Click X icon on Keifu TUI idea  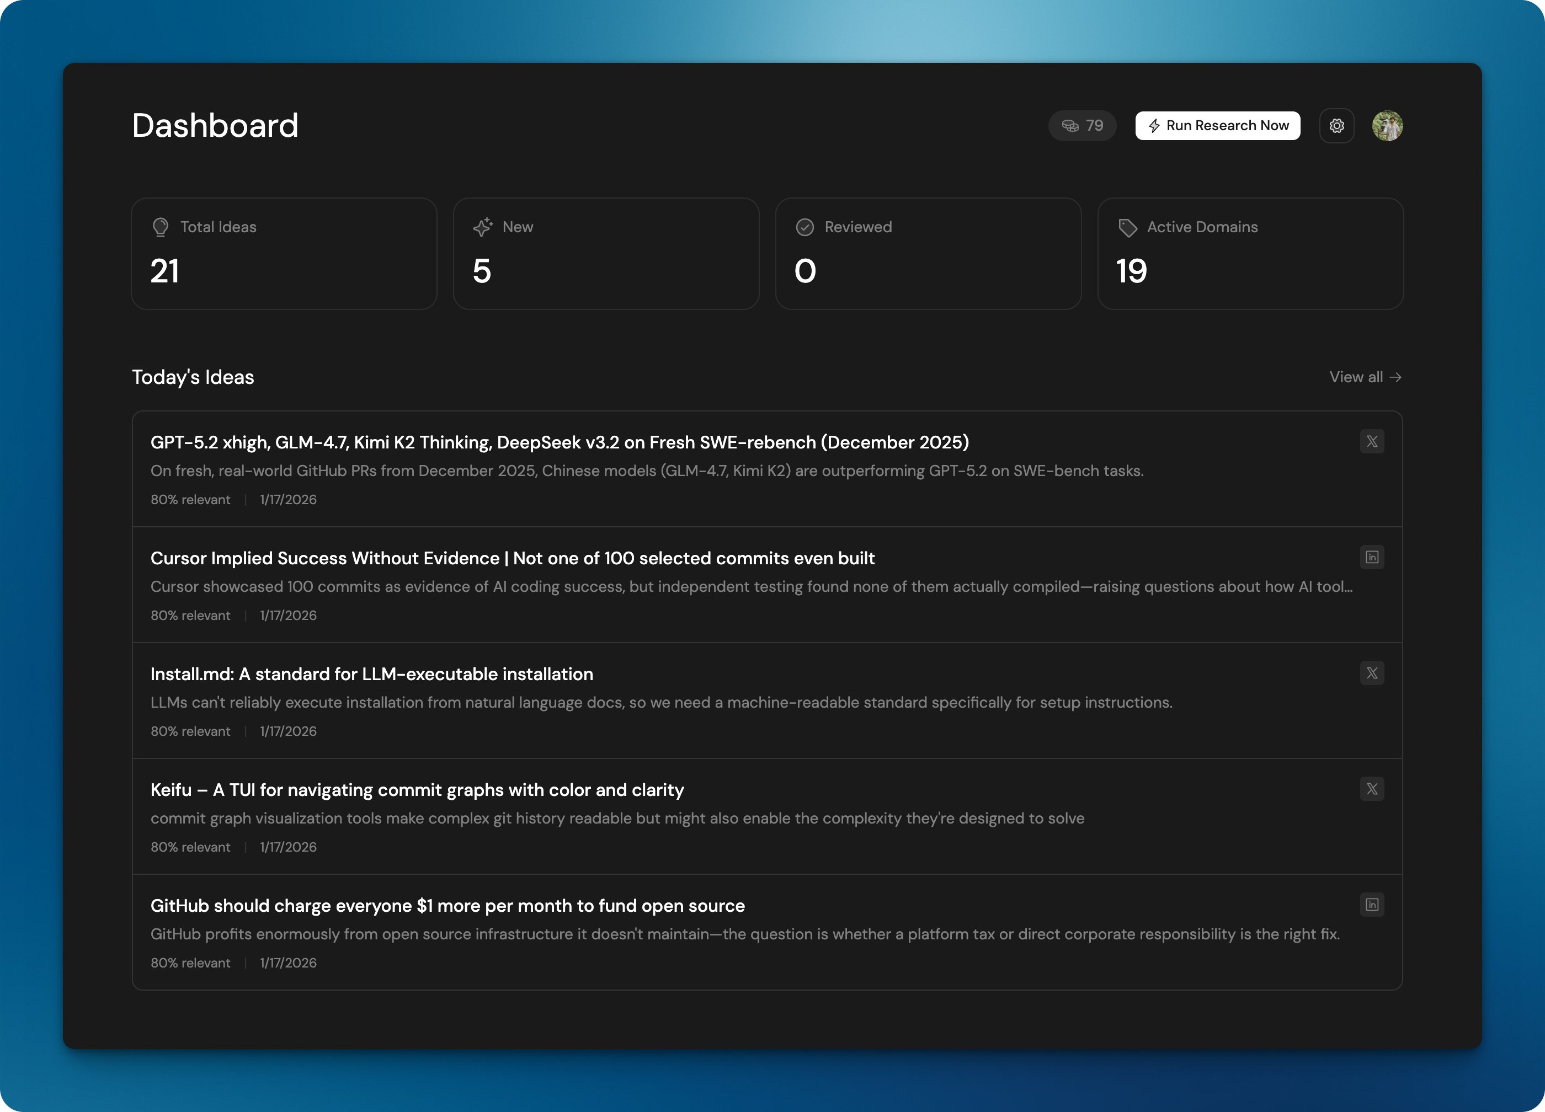pos(1372,789)
